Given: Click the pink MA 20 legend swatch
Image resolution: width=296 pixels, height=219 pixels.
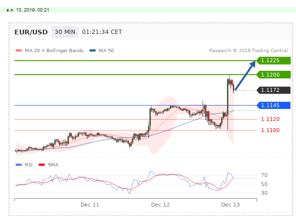Looking at the screenshot, I should point(19,50).
